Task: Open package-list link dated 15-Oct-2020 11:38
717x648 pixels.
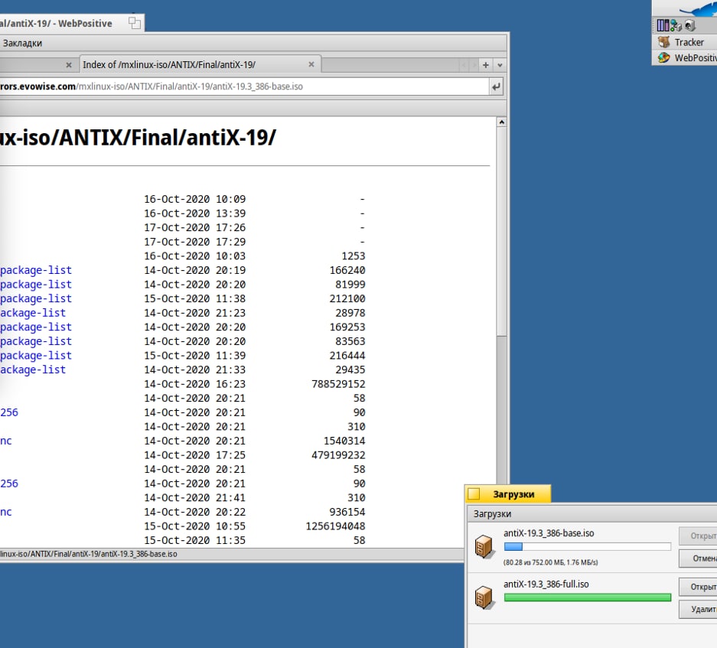Action: (x=36, y=298)
